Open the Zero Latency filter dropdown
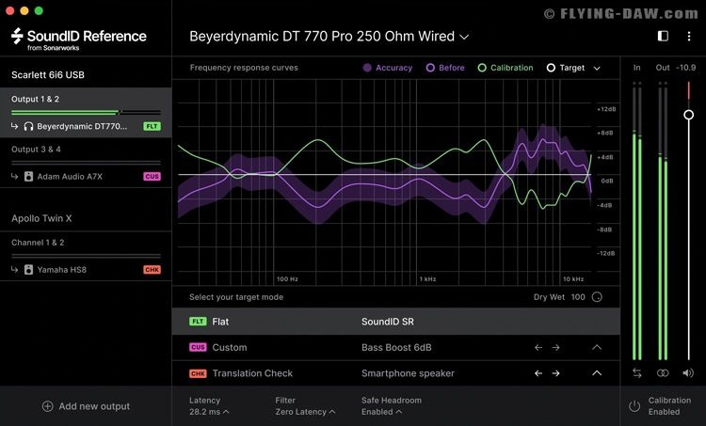This screenshot has width=706, height=426. (301, 412)
